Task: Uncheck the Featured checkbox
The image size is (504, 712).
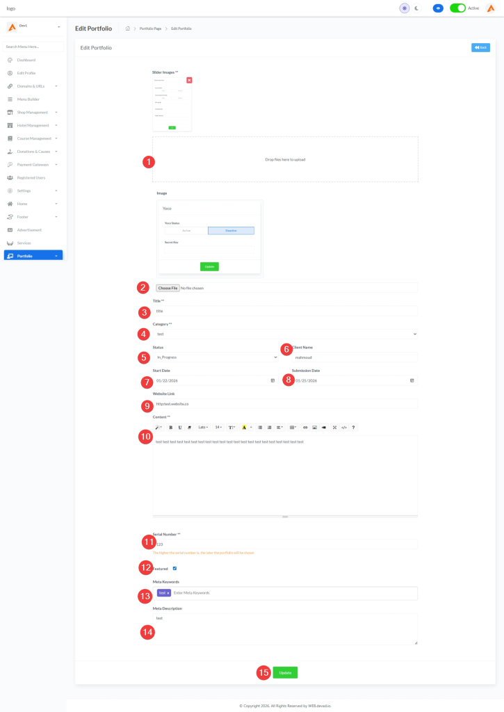Action: 174,568
